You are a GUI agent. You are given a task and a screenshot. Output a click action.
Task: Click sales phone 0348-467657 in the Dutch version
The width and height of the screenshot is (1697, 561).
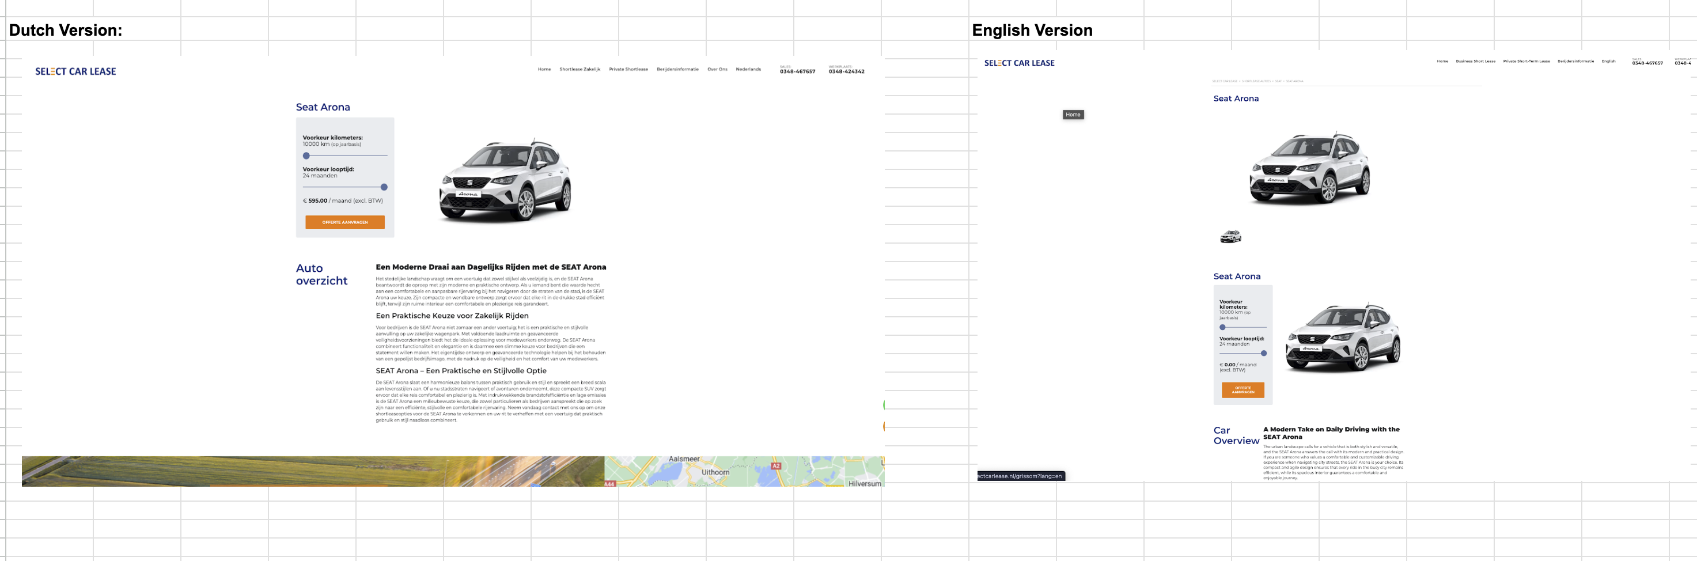tap(798, 71)
